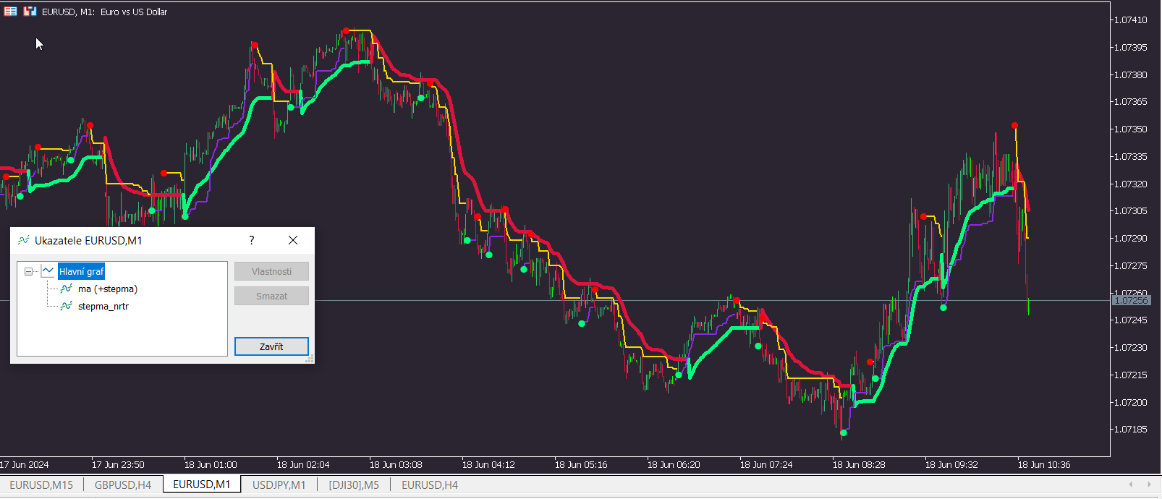The height and width of the screenshot is (499, 1162).
Task: Click the red dot at the chart's highest peak
Action: (x=346, y=30)
